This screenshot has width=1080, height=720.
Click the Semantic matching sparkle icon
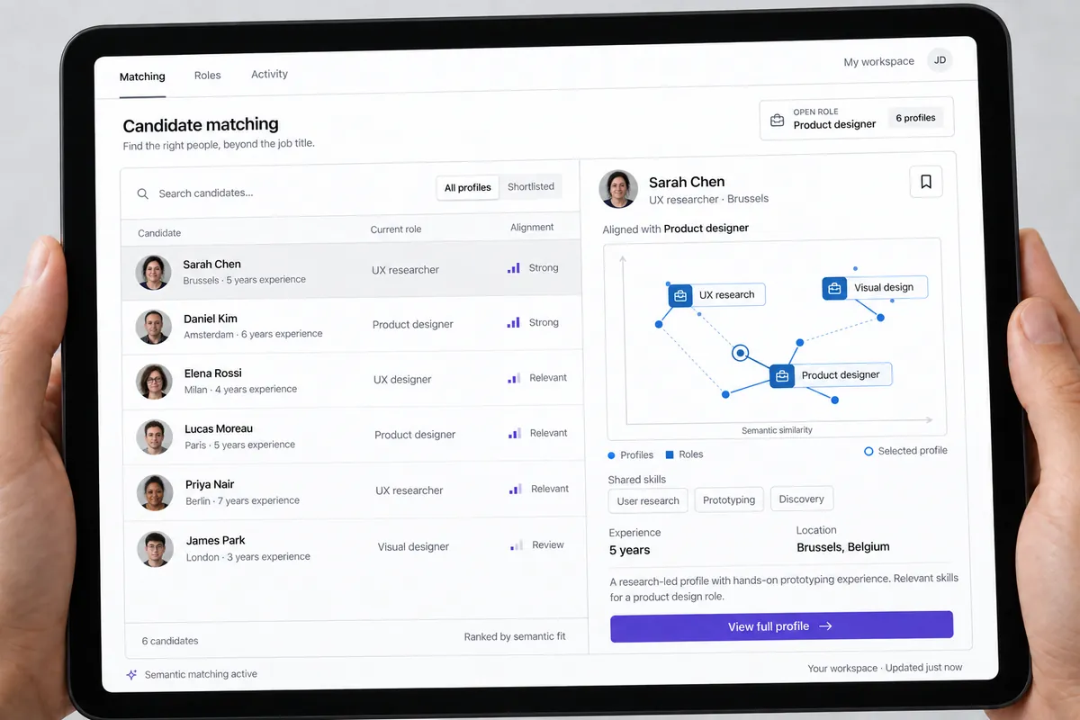(131, 674)
